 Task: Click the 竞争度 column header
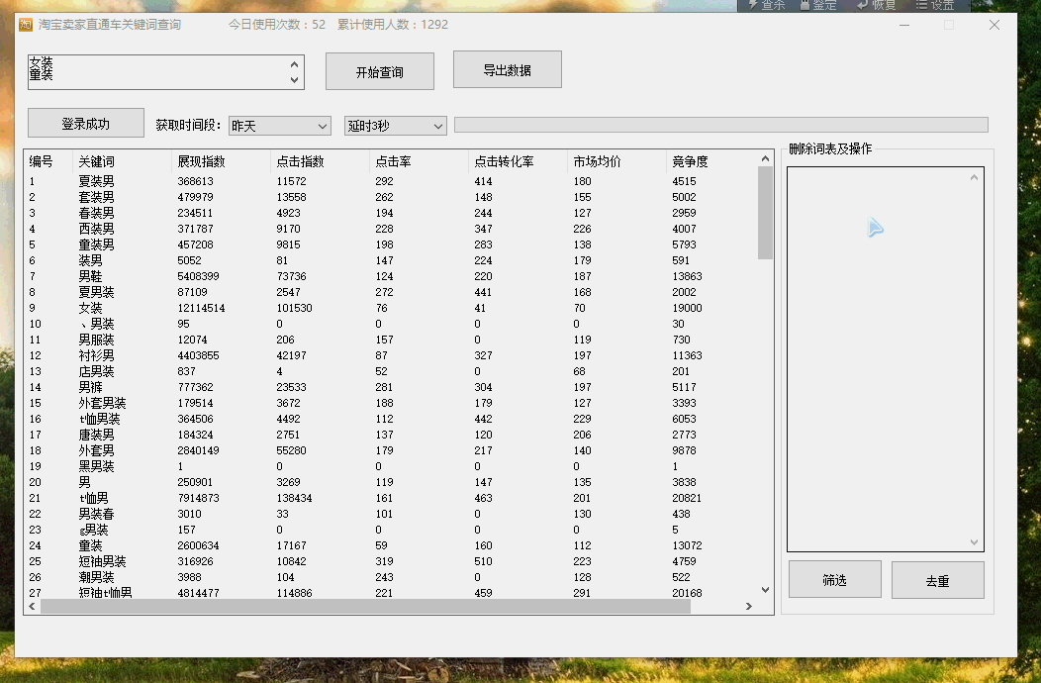coord(691,161)
